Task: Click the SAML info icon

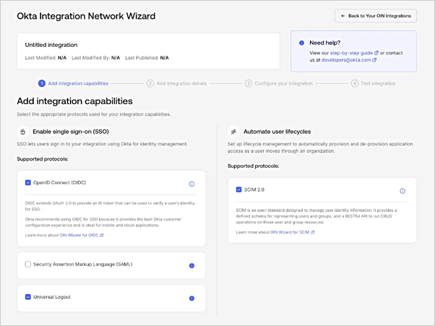Action: point(191,265)
